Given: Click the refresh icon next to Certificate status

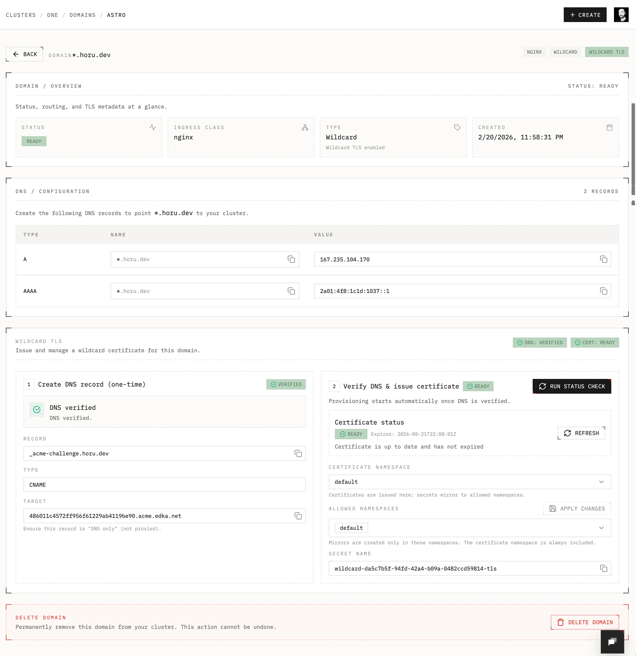Looking at the screenshot, I should click(567, 433).
